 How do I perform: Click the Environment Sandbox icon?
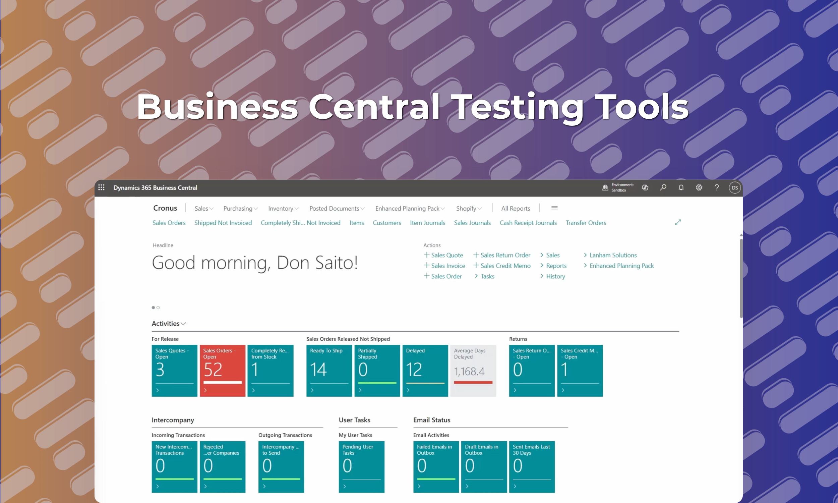click(x=605, y=187)
